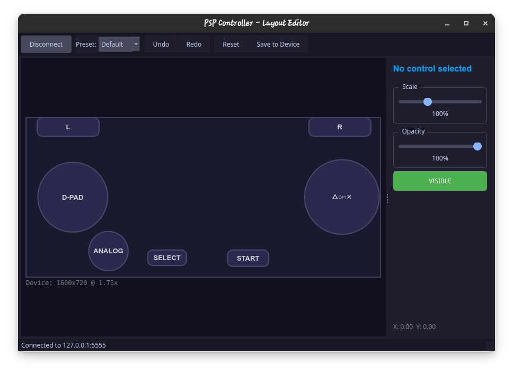This screenshot has width=513, height=373.
Task: Click the Opacity slider handle
Action: [477, 146]
